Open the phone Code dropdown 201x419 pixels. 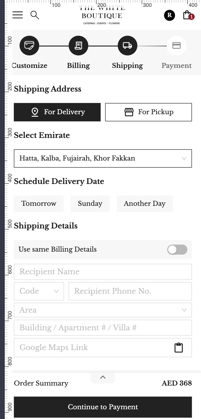coord(39,291)
